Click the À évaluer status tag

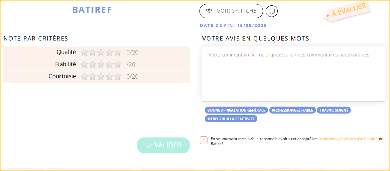[x=348, y=11]
